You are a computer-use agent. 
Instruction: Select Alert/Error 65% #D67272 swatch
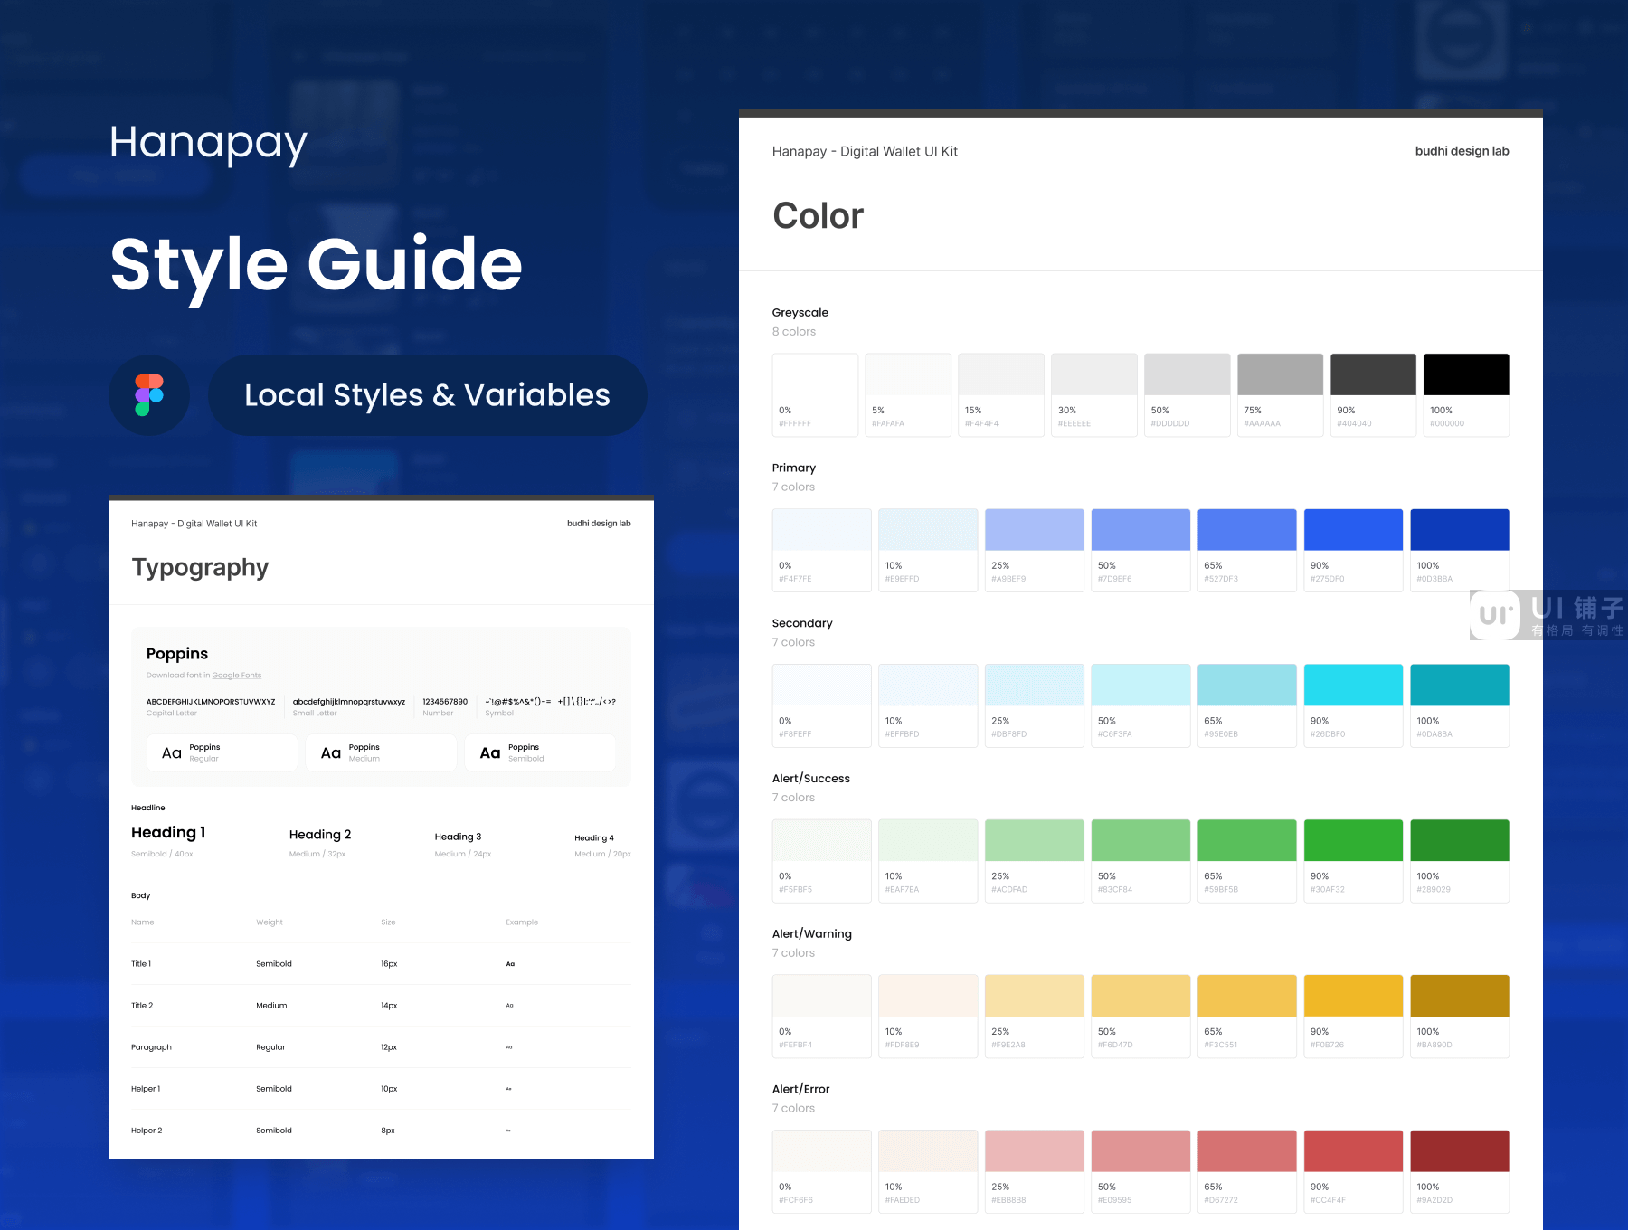coord(1247,1172)
